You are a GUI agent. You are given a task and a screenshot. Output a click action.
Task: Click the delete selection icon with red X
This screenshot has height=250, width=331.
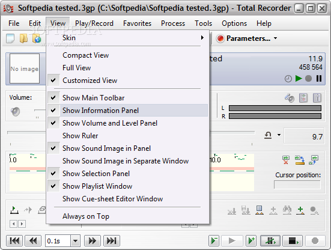pyautogui.click(x=286, y=160)
